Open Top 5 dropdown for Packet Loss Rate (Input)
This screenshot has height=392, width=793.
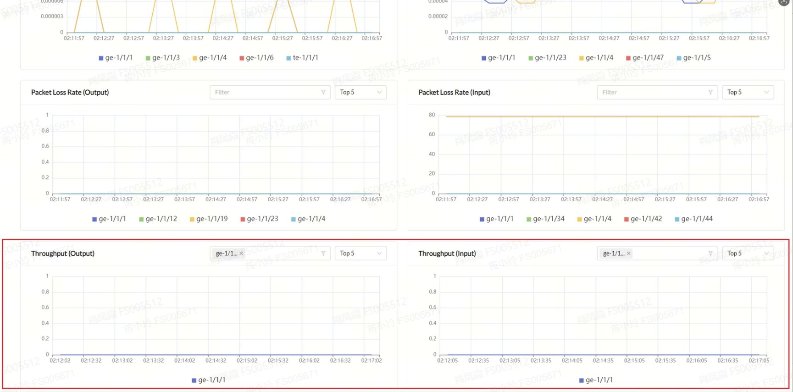pyautogui.click(x=748, y=92)
